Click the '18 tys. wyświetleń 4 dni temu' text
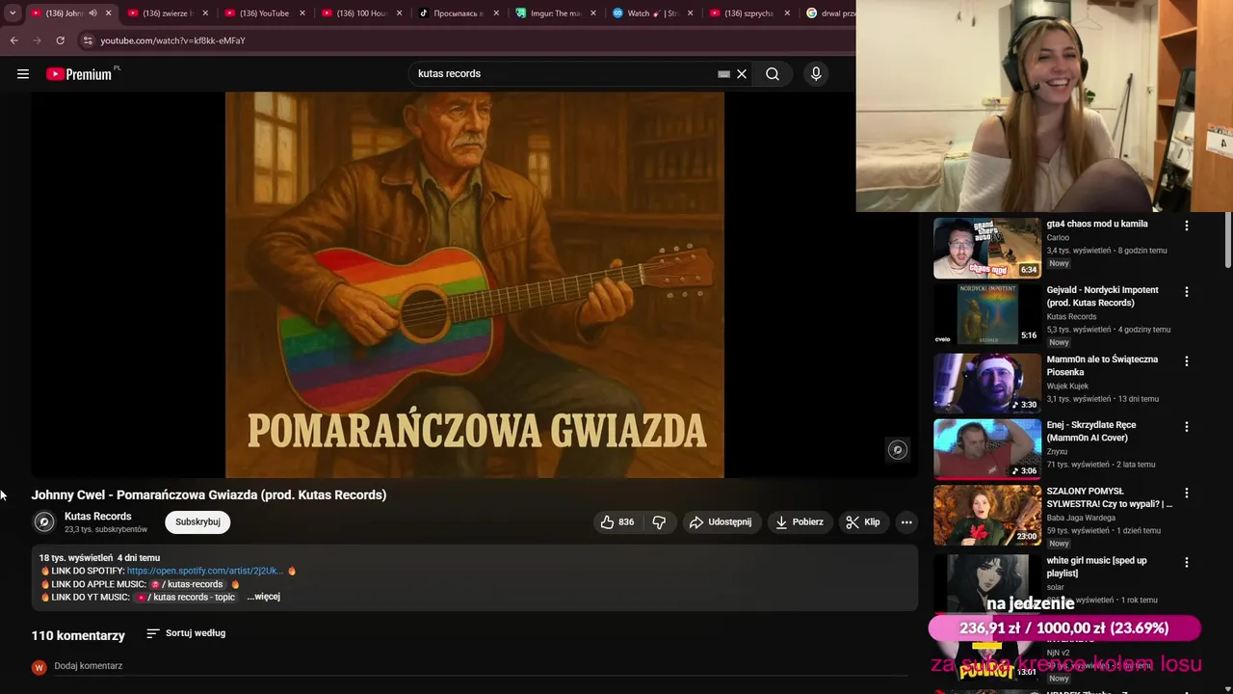 coord(99,558)
